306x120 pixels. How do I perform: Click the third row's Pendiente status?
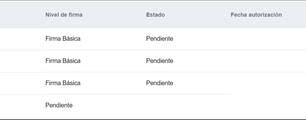[x=159, y=83]
